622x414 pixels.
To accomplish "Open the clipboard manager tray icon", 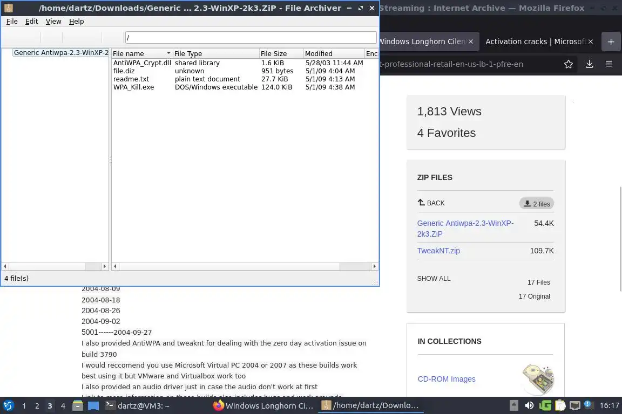I will tap(560, 405).
